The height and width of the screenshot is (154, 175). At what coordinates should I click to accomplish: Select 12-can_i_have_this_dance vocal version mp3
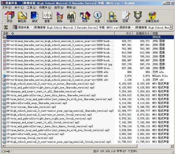pyautogui.click(x=50, y=126)
